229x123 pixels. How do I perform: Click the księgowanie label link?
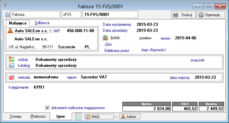click(x=19, y=87)
